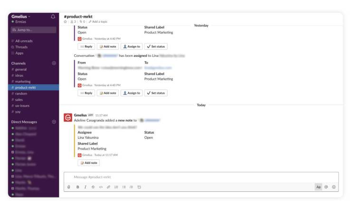The height and width of the screenshot is (208, 351).
Task: Switch to the #marketing channel
Action: click(33, 81)
